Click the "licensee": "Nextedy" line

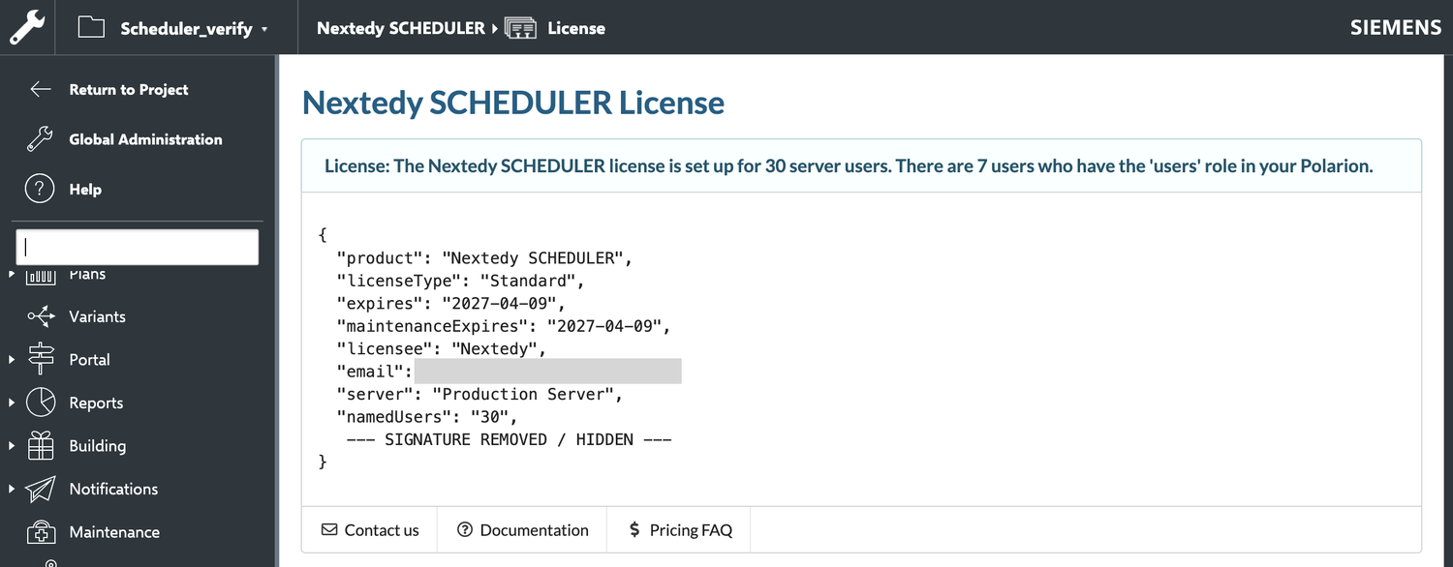442,348
